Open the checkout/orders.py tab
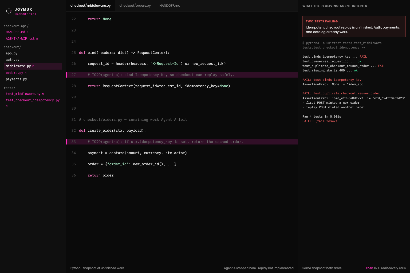The height and width of the screenshot is (273, 410). click(x=135, y=6)
